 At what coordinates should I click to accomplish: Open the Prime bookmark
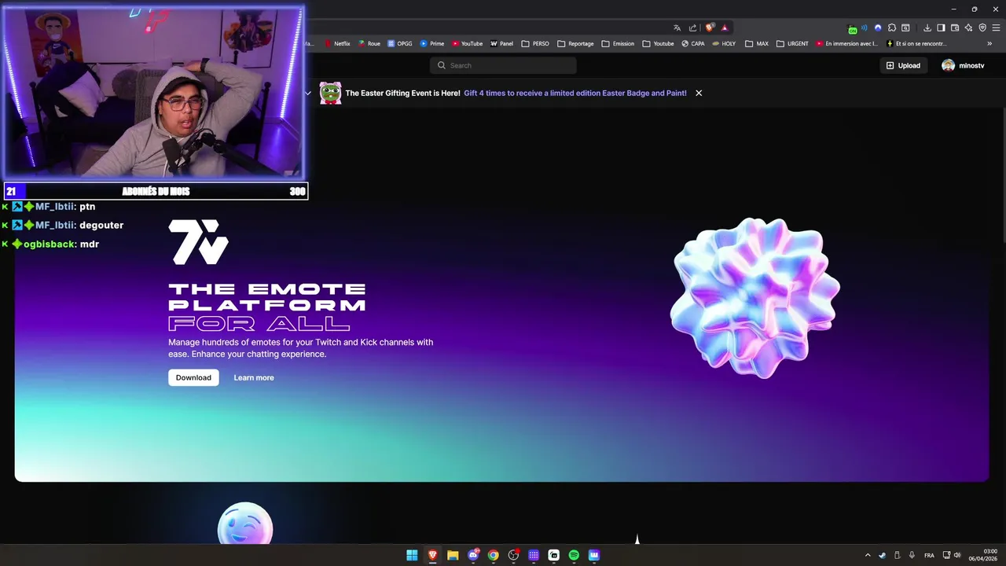(x=432, y=43)
